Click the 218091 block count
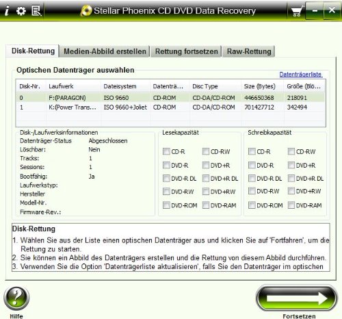The image size is (342, 319). point(297,98)
